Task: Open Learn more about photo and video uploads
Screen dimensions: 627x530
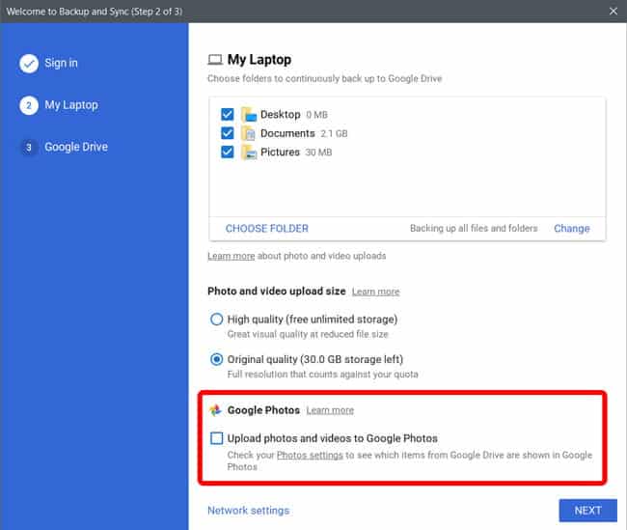Action: tap(231, 256)
